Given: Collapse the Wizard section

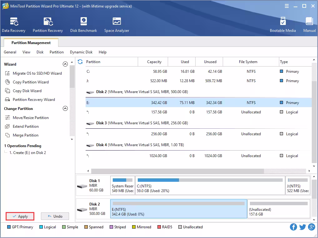Looking at the screenshot, I should (65, 64).
